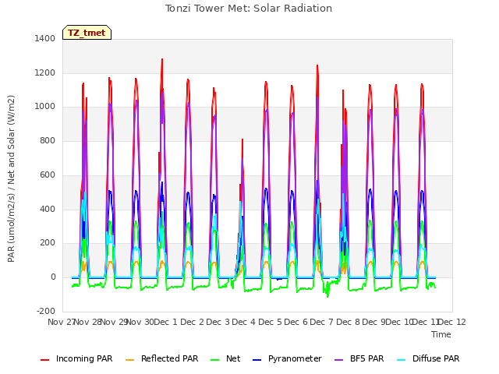
Task: Click the y-axis label PAR / Net and Solar
Action: (x=11, y=178)
